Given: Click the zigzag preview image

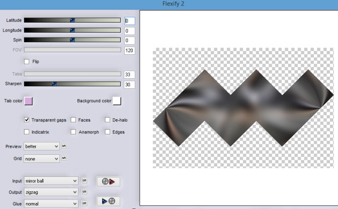Looking at the screenshot, I should (x=243, y=108).
